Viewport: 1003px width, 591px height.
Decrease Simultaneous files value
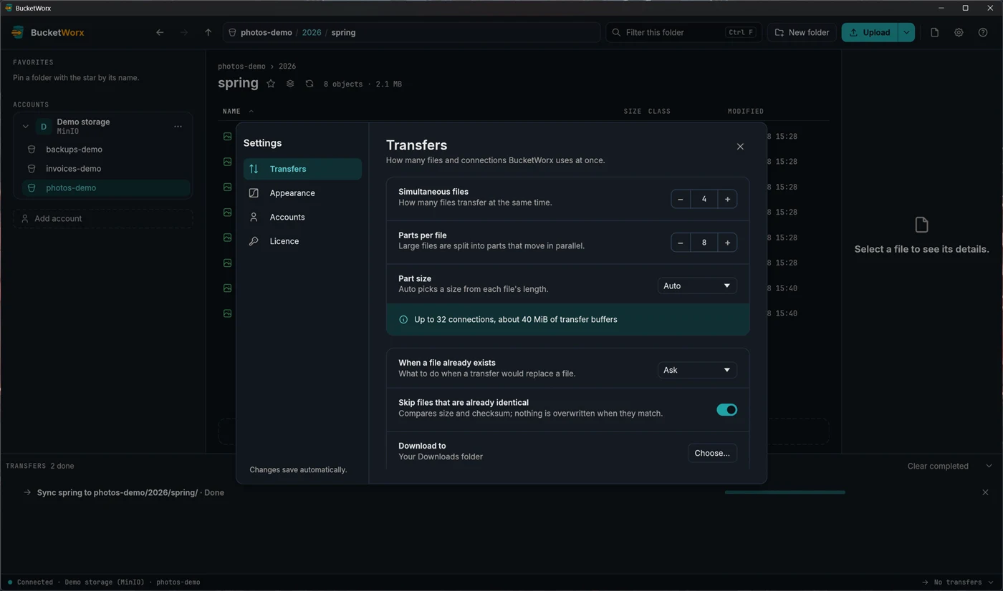point(681,199)
